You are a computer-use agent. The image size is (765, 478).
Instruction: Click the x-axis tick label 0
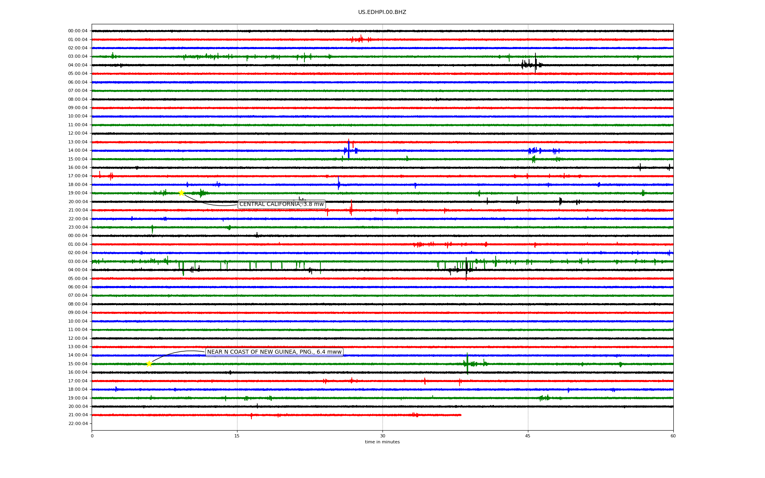click(92, 436)
